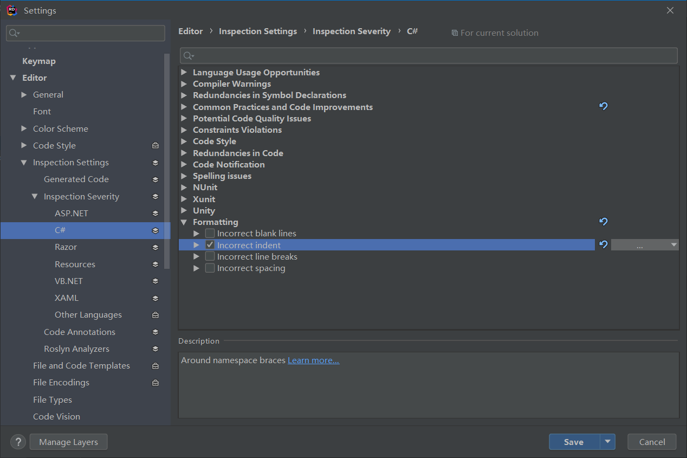Click the layers icon next to XAML
The height and width of the screenshot is (458, 687).
pos(155,298)
